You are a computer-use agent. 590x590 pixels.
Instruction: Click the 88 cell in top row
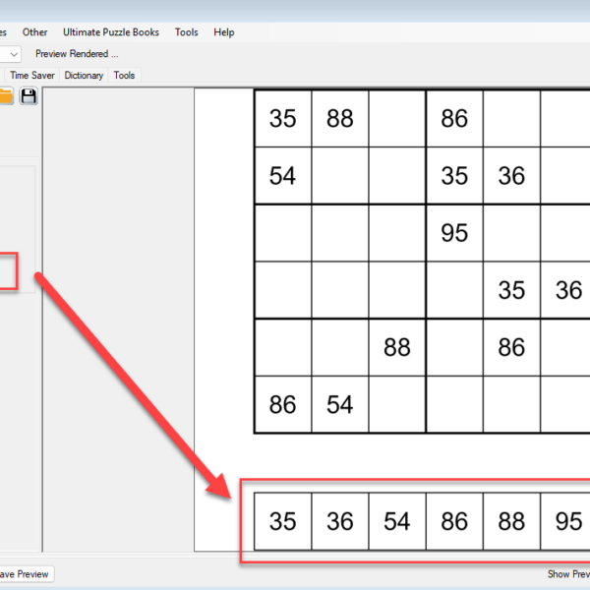tap(340, 119)
